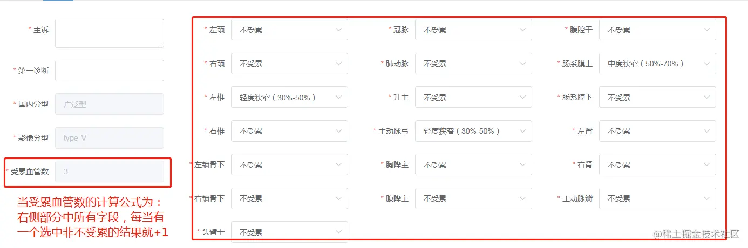748x248 pixels.
Task: Open the 头臂干 select box
Action: tap(289, 232)
